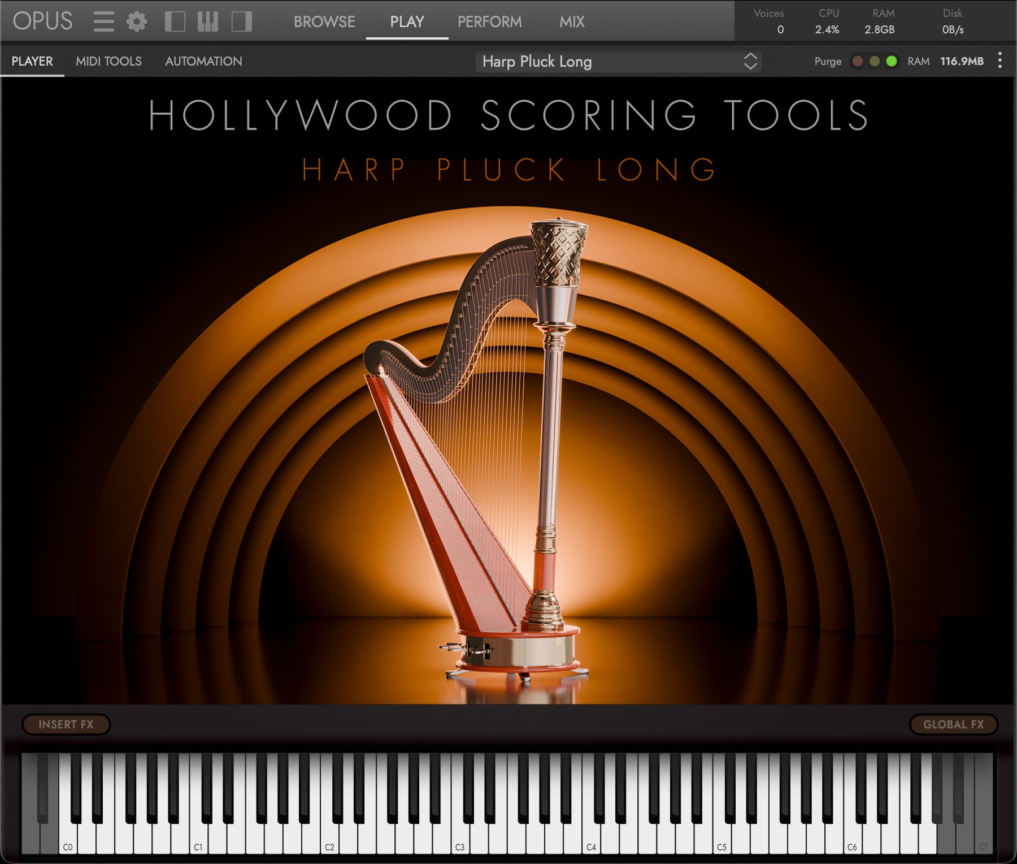Play the C2 key on keyboard
The height and width of the screenshot is (864, 1017).
[329, 837]
